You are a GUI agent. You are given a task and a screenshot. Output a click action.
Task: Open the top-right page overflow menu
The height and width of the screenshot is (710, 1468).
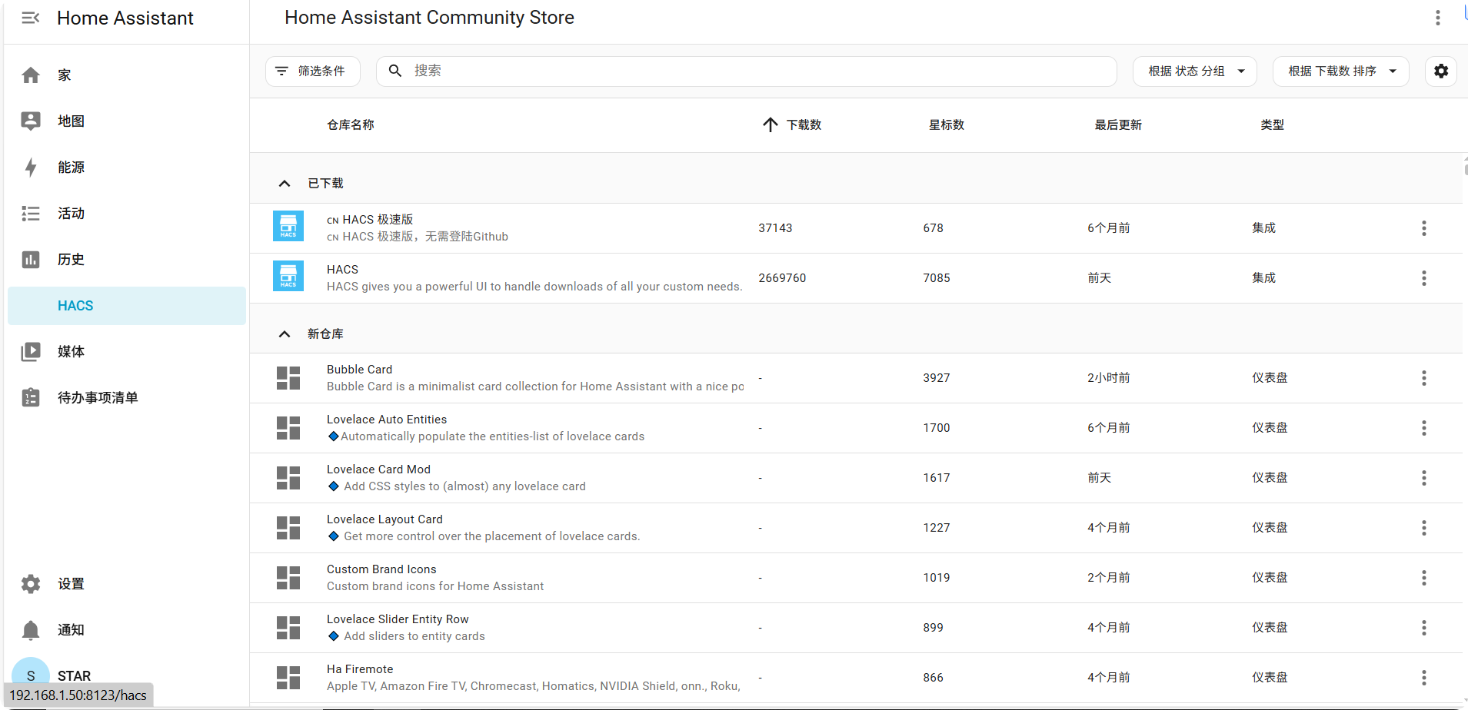pos(1437,18)
